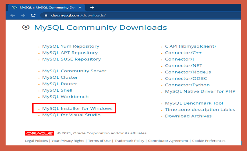Open MySQL Shell link

pos(57,90)
